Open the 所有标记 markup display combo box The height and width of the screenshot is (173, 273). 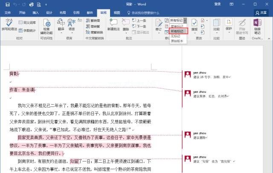click(177, 20)
